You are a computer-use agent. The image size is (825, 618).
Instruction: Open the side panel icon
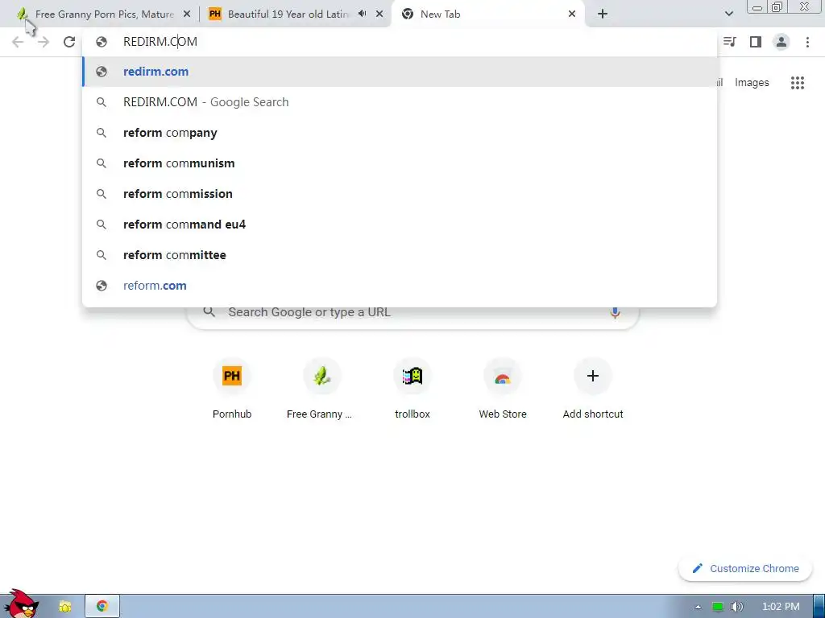point(756,42)
